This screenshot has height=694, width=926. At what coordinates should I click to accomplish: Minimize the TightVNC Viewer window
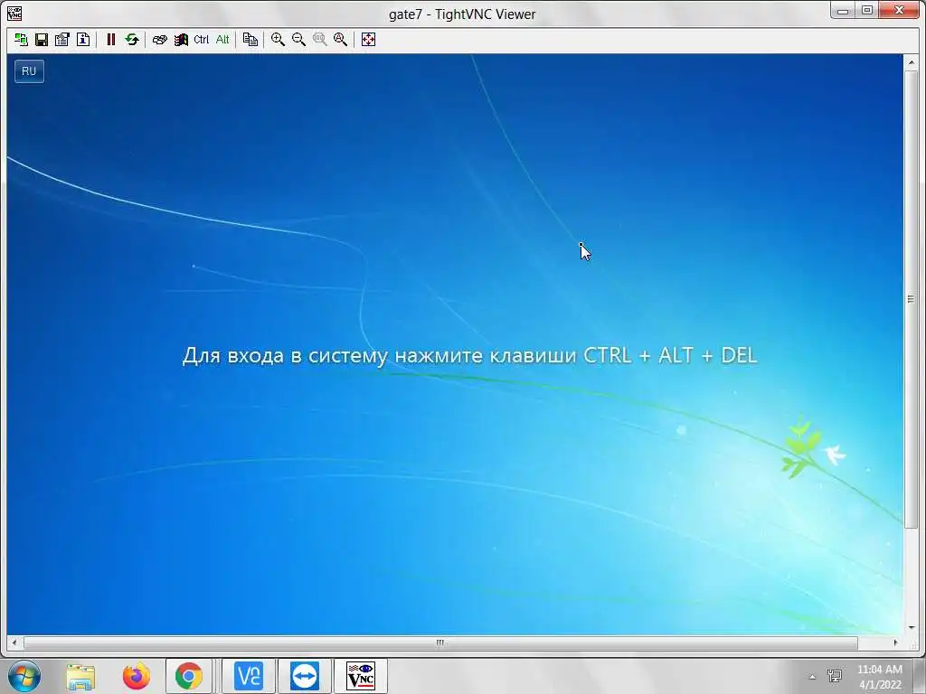(x=843, y=11)
